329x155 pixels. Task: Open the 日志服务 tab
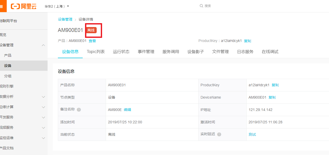point(245,52)
